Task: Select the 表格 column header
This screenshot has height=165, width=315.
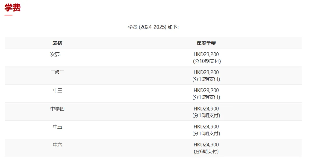Action: [57, 43]
